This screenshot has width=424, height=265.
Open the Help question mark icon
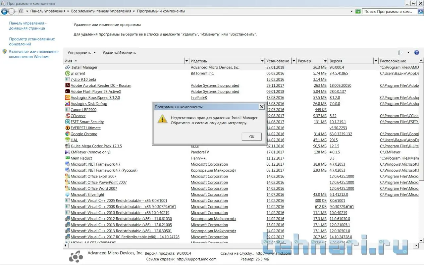tap(417, 52)
